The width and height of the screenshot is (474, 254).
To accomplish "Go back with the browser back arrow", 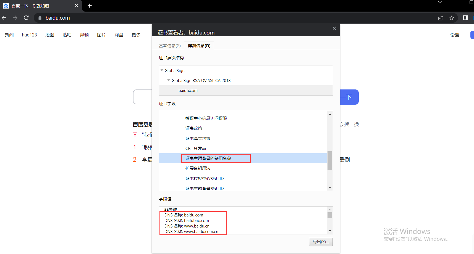I will click(4, 18).
